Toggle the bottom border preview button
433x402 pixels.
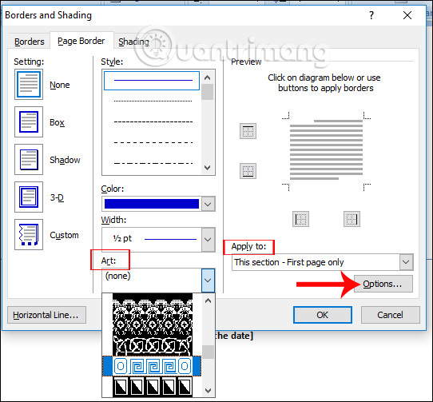coord(248,171)
